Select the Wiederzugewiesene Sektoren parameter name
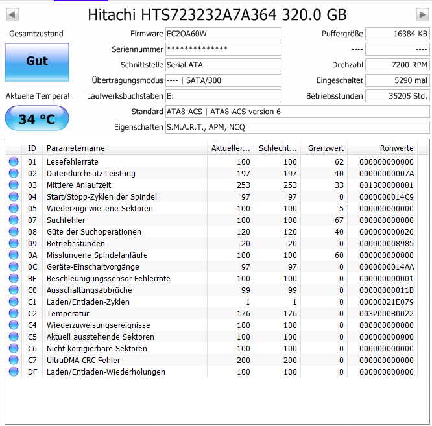Screen dimensions: 432x426 point(100,208)
